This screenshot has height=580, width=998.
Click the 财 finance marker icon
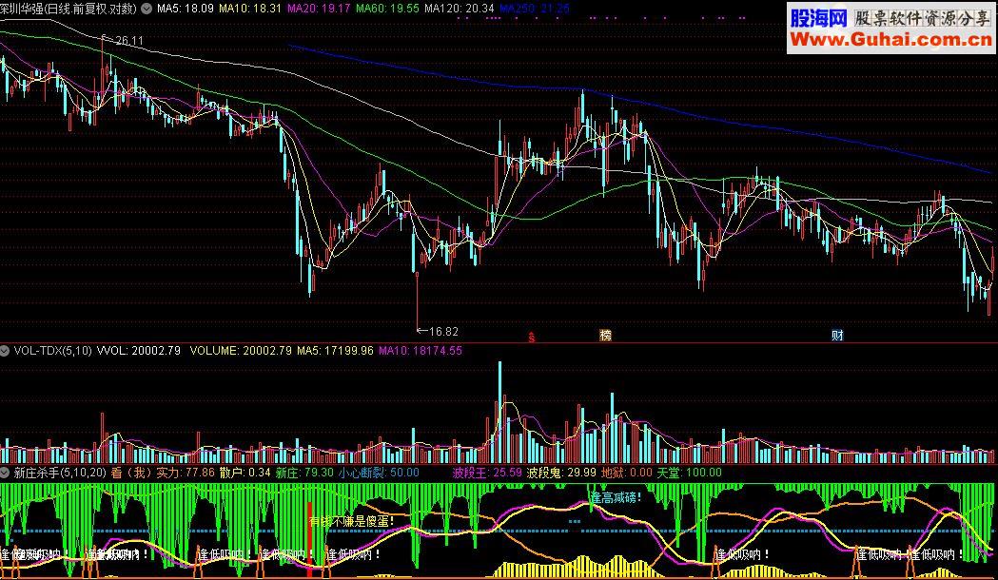click(x=837, y=335)
